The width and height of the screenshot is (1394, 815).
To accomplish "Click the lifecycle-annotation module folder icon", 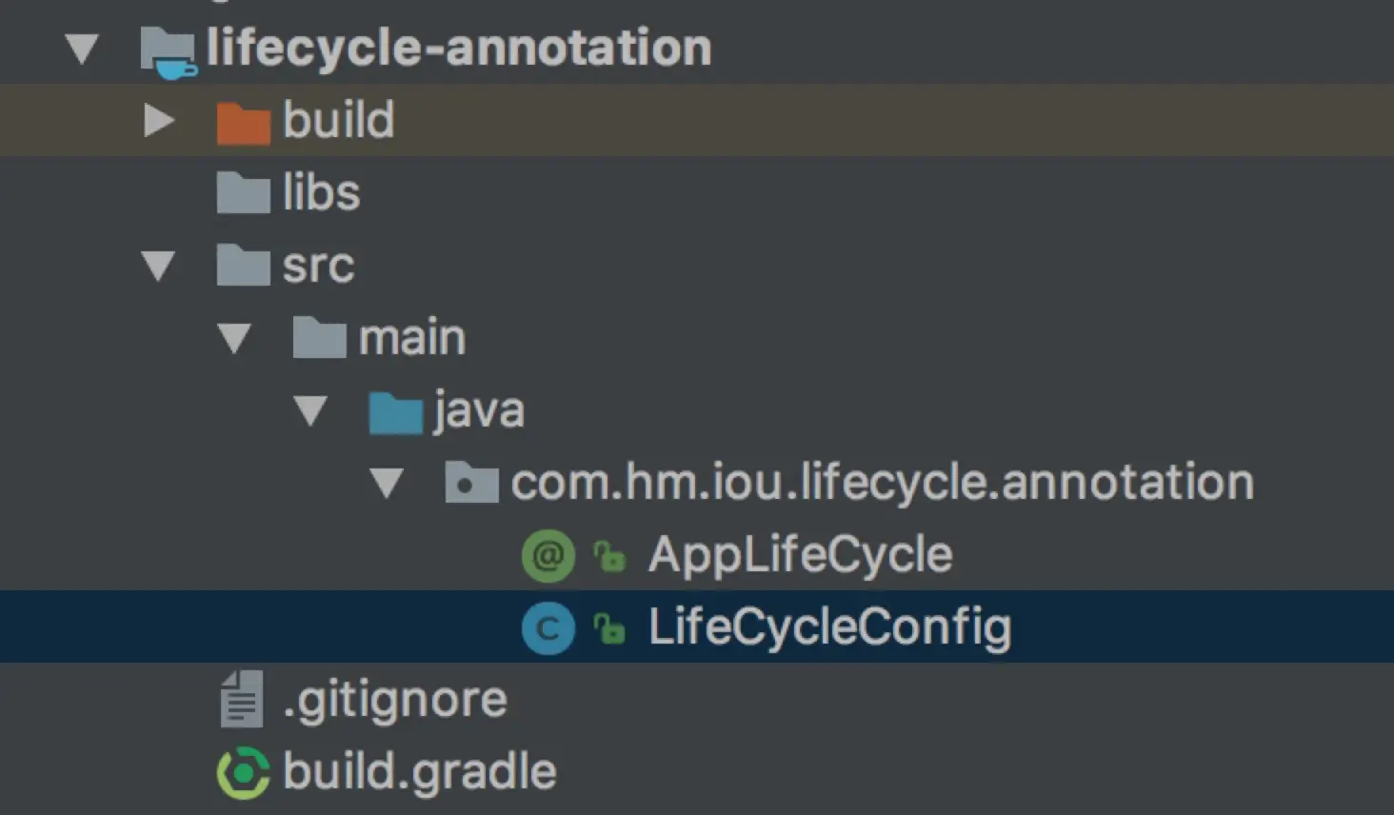I will point(169,50).
